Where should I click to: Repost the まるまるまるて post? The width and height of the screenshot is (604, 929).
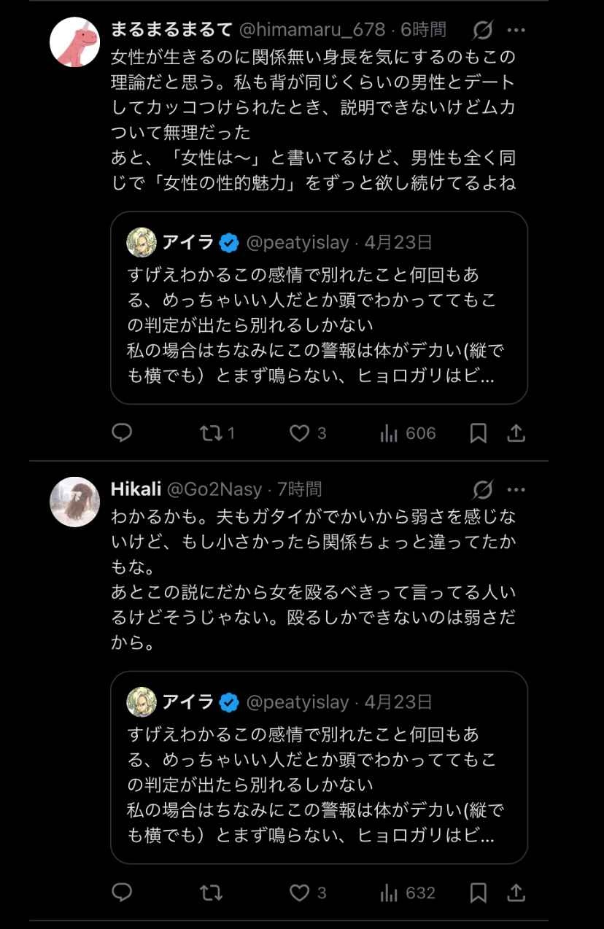click(x=209, y=434)
